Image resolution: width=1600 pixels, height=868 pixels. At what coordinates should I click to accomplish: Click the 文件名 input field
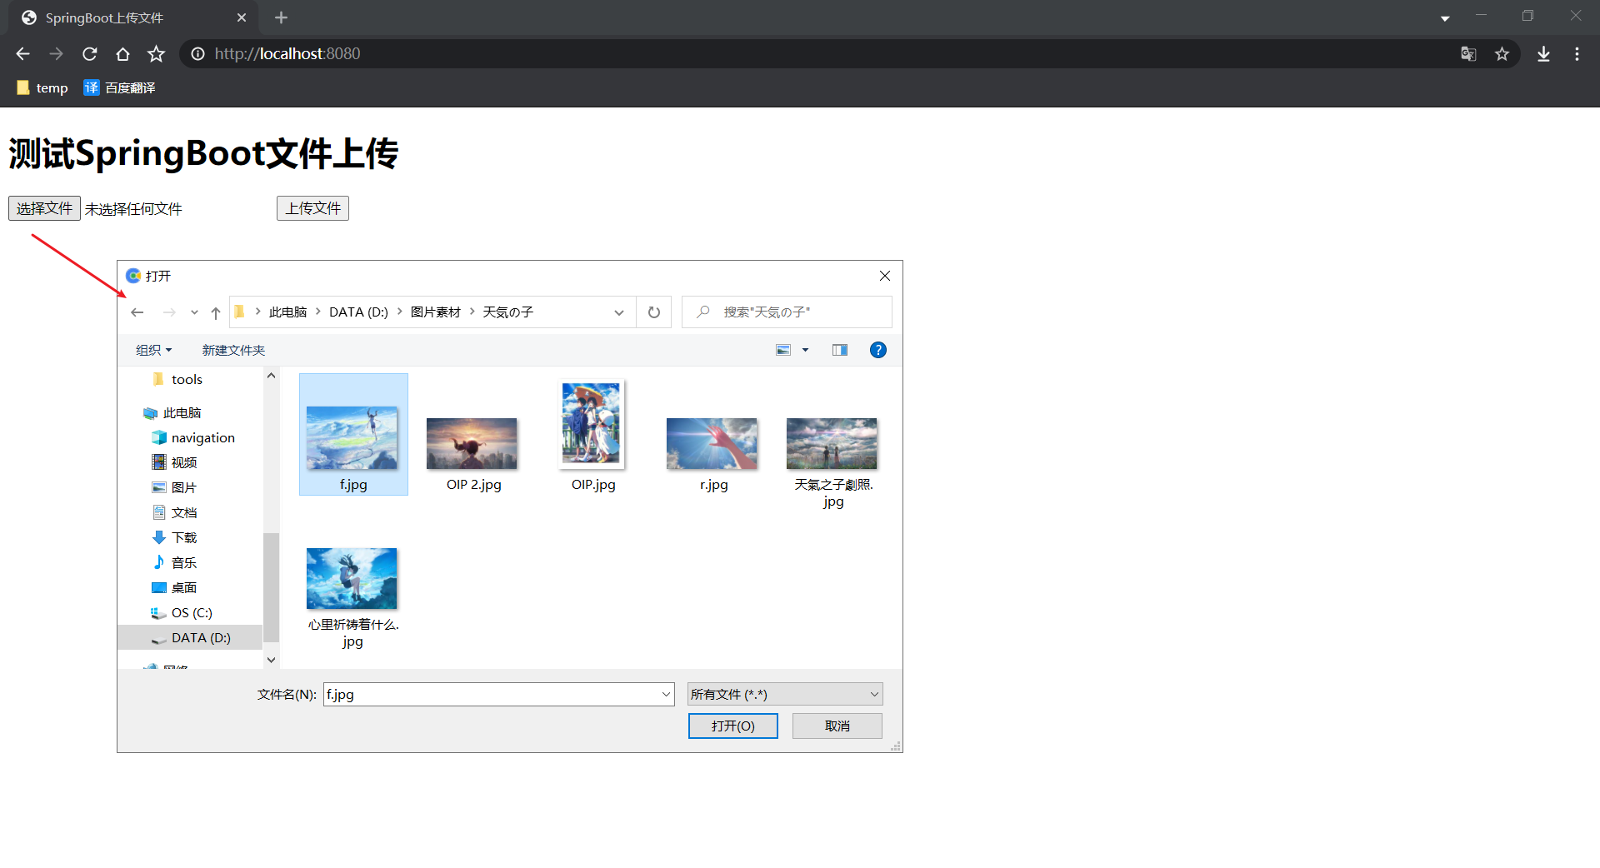coord(492,695)
